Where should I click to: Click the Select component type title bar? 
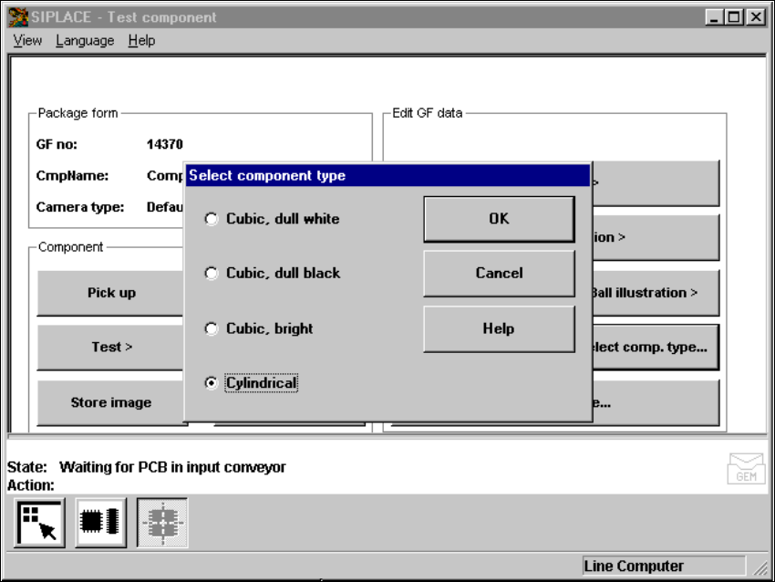[x=388, y=175]
